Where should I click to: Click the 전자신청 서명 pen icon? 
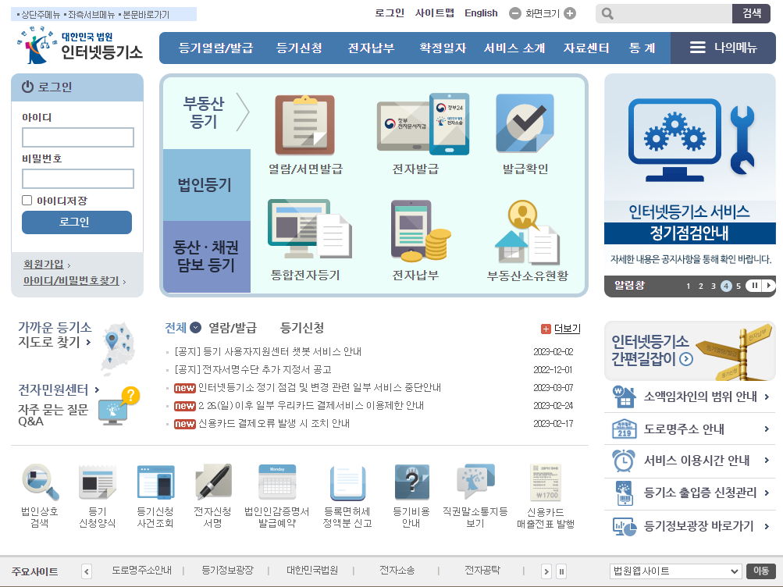213,482
